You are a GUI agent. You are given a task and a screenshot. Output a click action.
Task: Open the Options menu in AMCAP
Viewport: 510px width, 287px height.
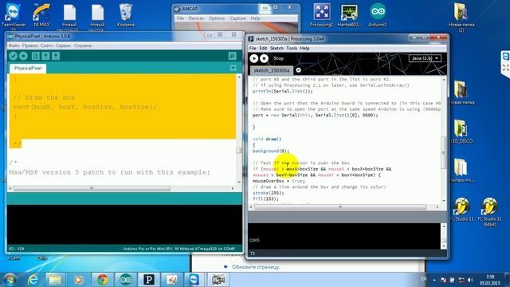tap(217, 18)
